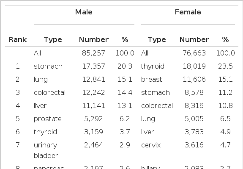The height and width of the screenshot is (169, 243).
Task: Click the value 76,663 in All row
Action: pos(194,53)
